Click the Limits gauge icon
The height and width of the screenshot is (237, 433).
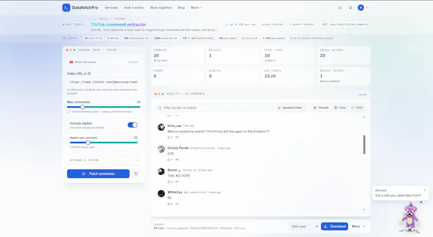[64, 38]
